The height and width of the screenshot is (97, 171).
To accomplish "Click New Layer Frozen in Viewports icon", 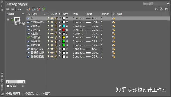I will point(34,9).
